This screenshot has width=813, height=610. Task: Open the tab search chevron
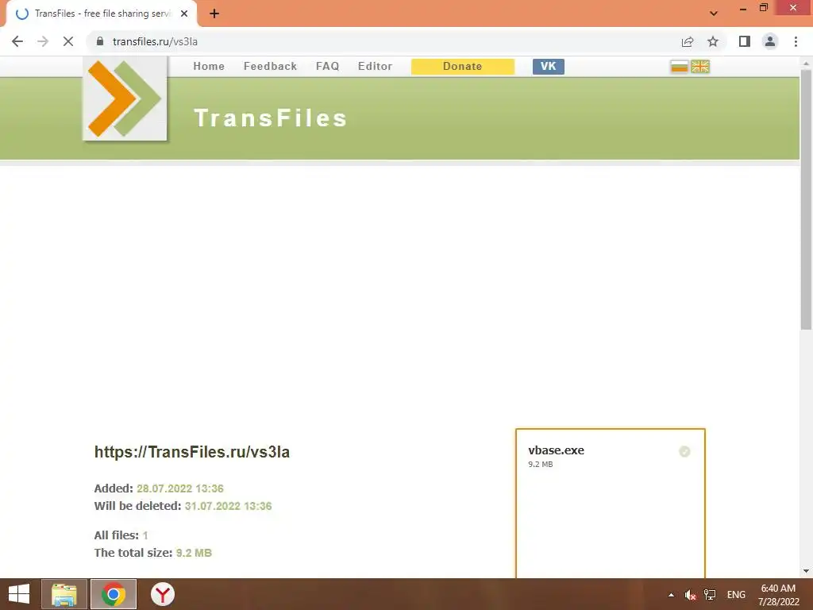[714, 14]
